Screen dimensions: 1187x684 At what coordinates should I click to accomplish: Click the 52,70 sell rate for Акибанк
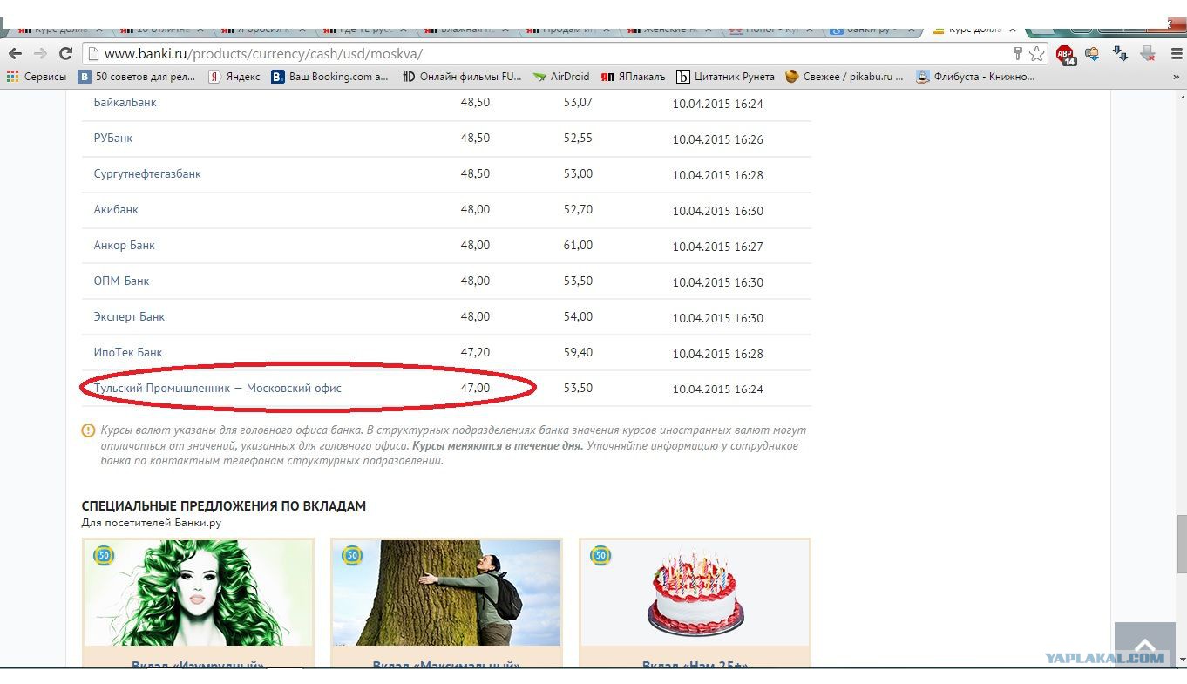pos(578,210)
